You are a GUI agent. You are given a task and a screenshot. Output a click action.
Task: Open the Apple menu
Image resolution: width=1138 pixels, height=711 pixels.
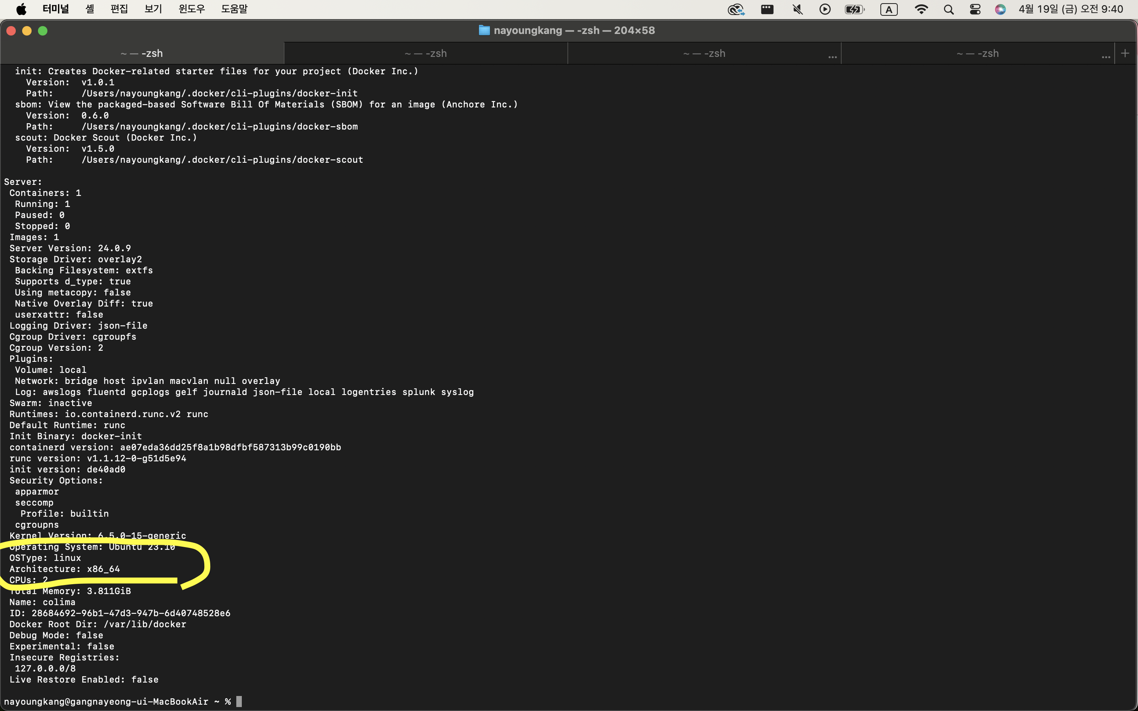tap(21, 9)
